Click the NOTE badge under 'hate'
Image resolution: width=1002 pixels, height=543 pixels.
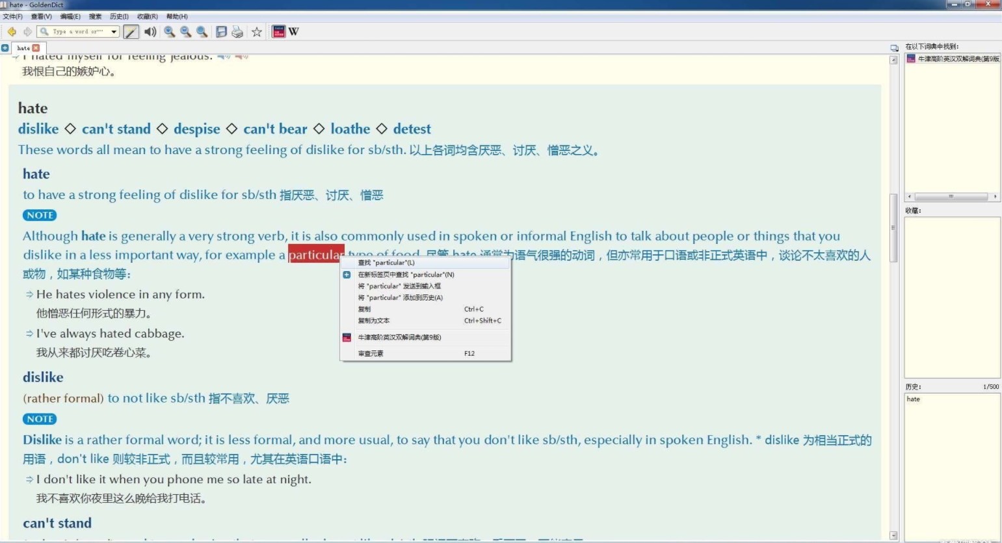[40, 215]
